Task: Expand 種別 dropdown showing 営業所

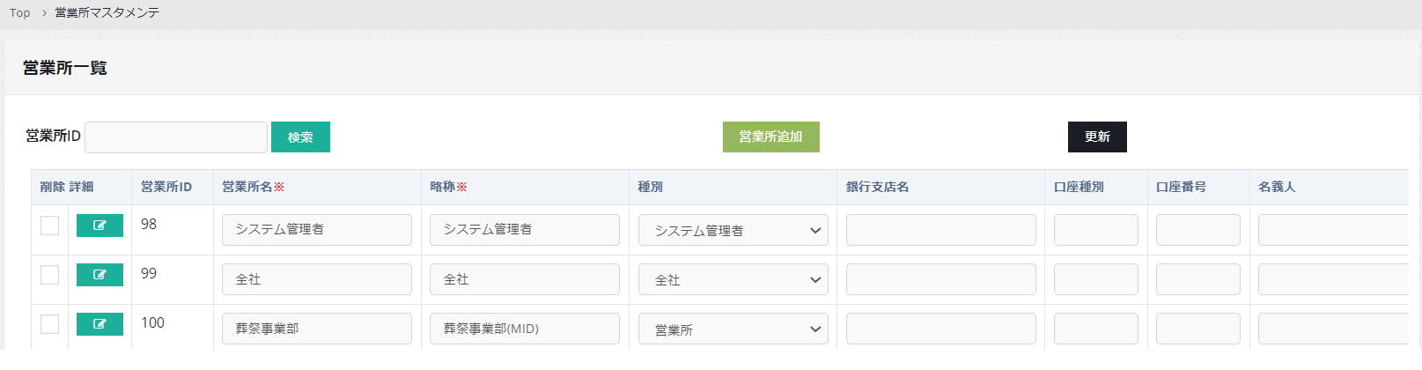Action: 733,329
